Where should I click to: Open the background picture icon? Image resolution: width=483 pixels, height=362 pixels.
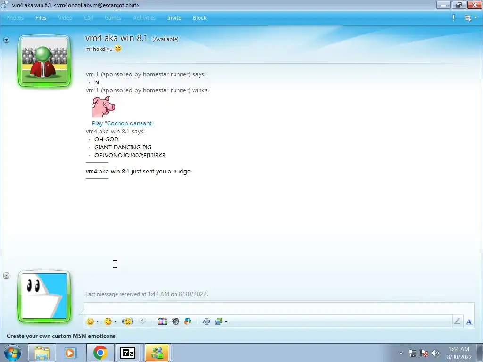tap(219, 321)
